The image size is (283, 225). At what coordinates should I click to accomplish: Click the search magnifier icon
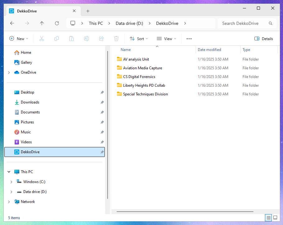pos(271,23)
